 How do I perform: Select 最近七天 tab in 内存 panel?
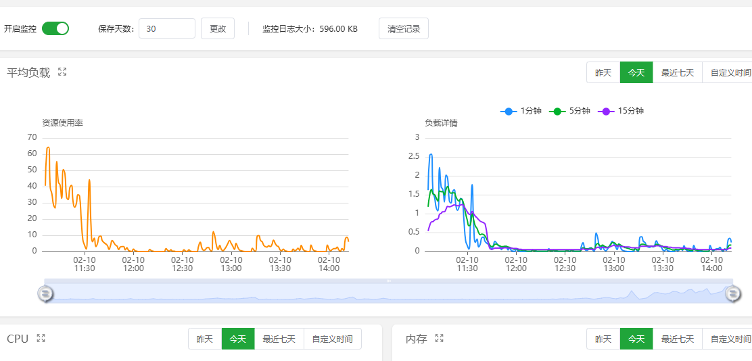pos(678,339)
